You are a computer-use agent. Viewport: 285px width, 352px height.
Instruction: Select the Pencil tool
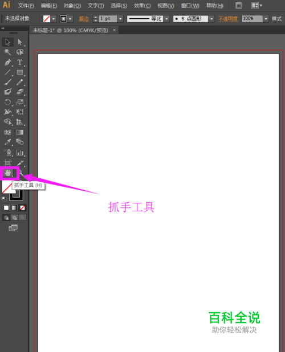coord(20,82)
